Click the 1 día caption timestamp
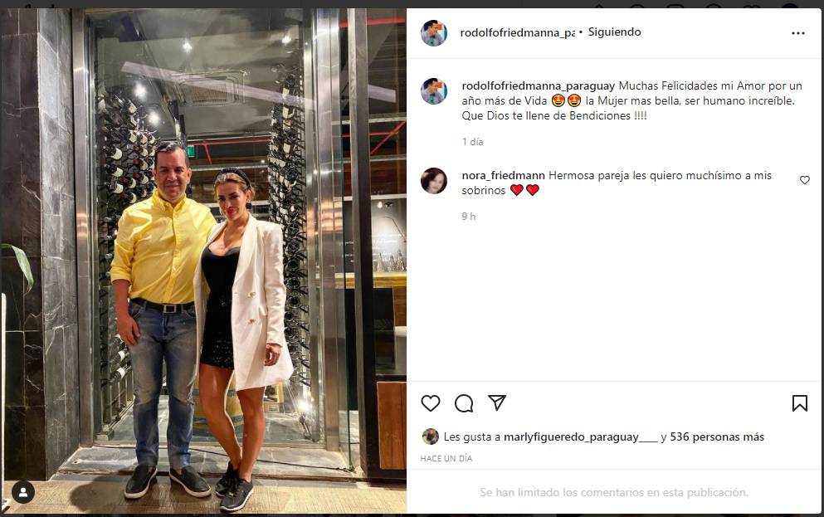This screenshot has width=824, height=517. point(472,142)
